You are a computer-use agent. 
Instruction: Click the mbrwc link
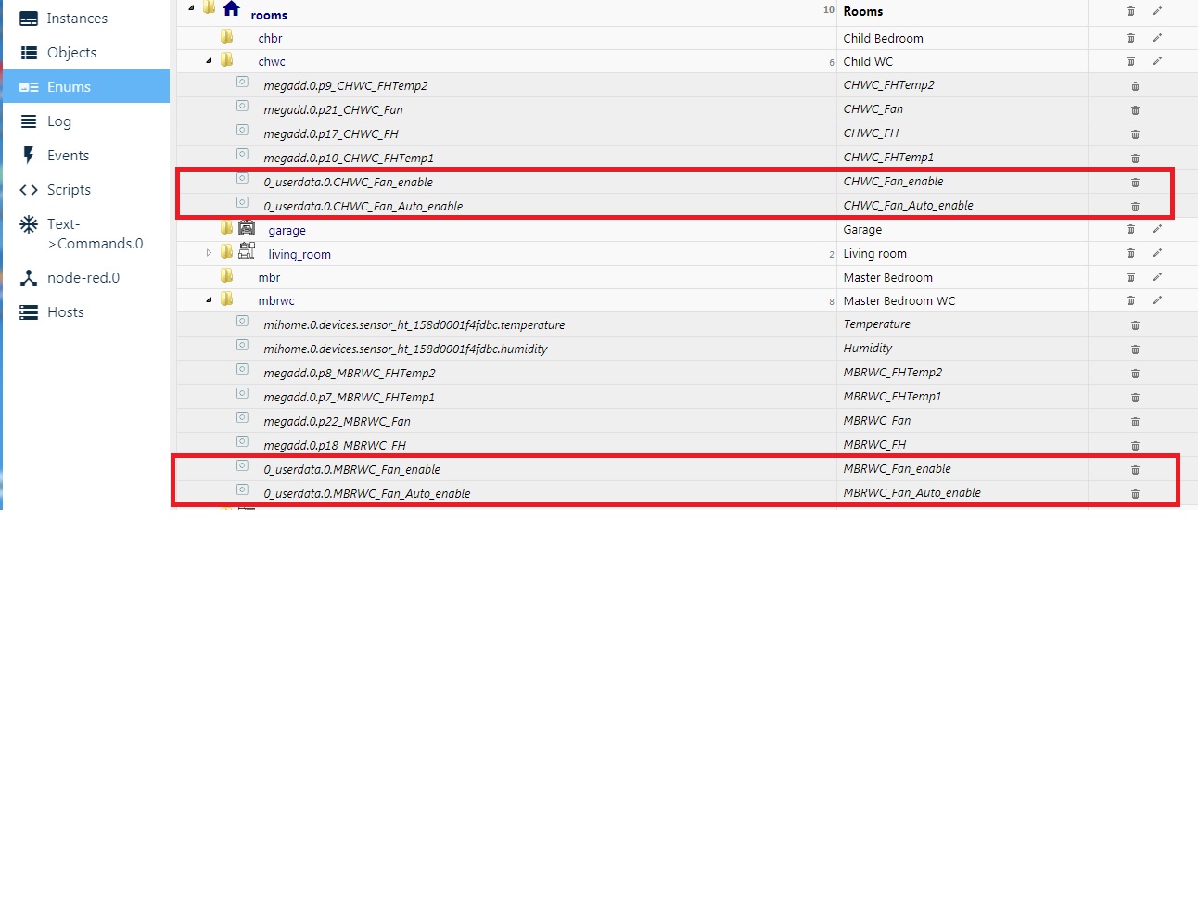275,299
